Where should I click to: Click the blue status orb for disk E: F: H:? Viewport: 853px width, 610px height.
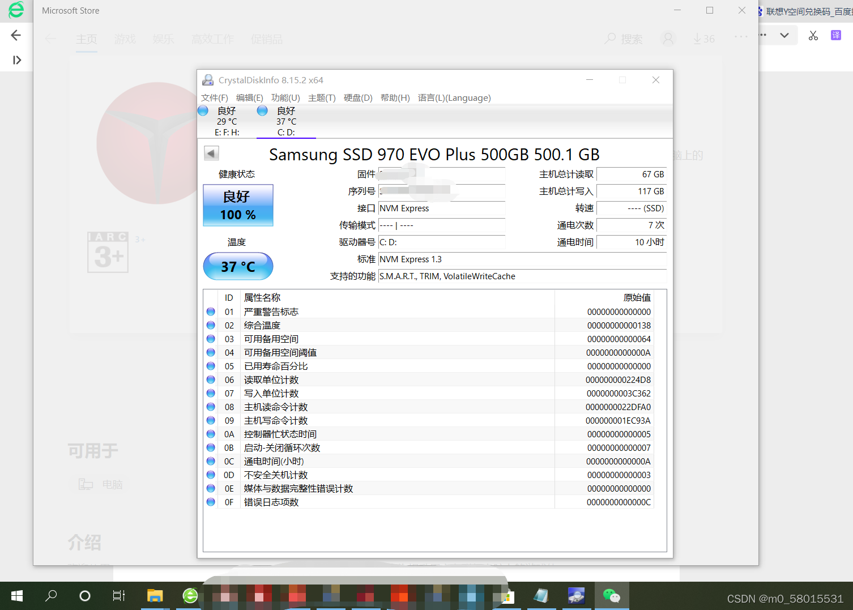pyautogui.click(x=203, y=110)
